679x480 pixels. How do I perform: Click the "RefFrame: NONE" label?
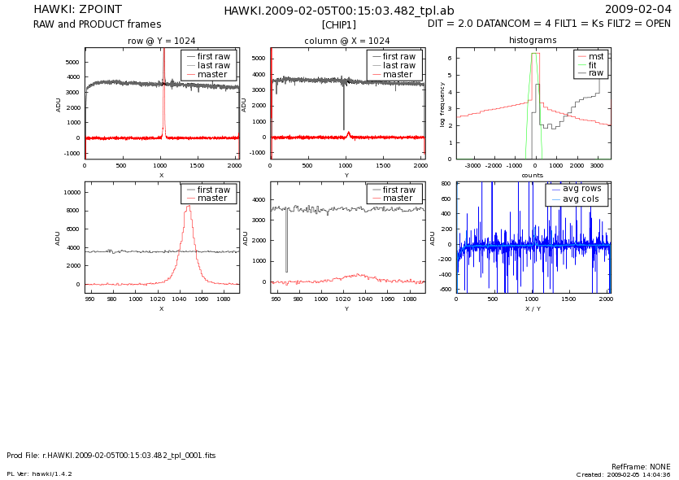click(x=641, y=467)
